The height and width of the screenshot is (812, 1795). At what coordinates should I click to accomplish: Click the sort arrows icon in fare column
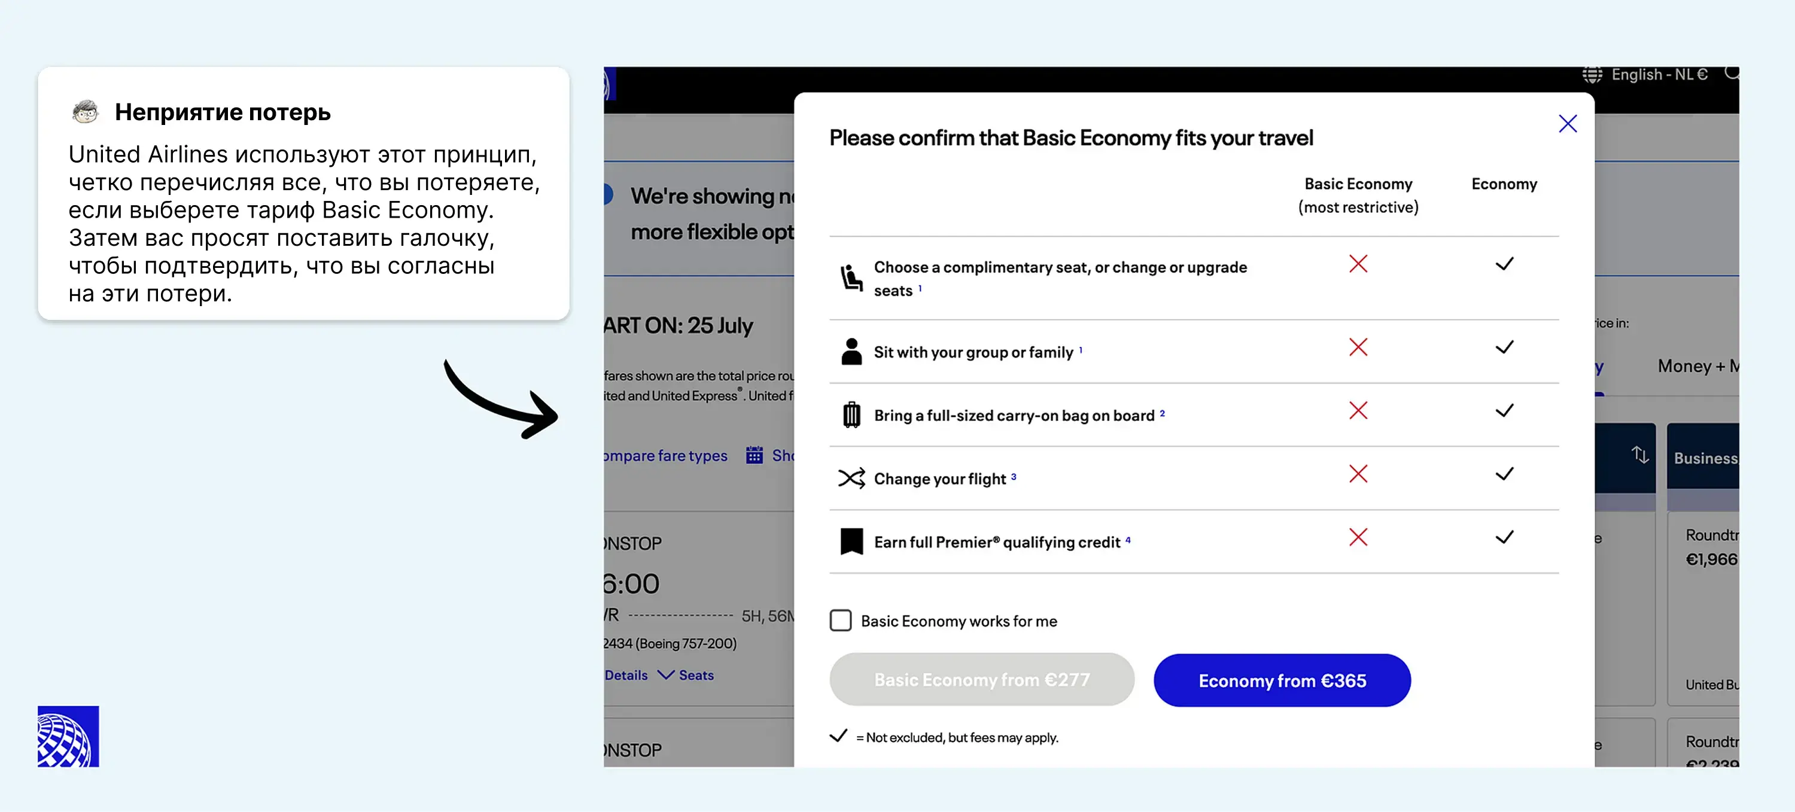[x=1639, y=456]
